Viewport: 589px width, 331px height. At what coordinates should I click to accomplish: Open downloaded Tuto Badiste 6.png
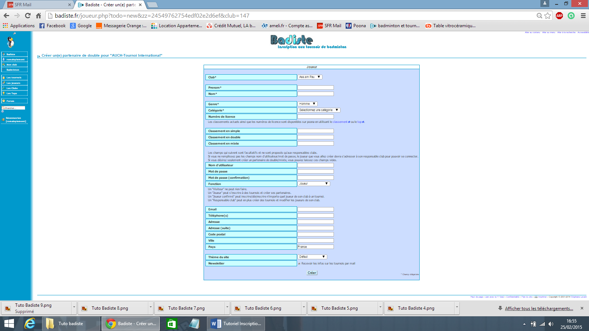(x=263, y=308)
